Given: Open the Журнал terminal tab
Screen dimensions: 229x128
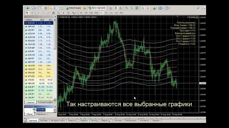Looking at the screenshot, I should (x=156, y=121).
